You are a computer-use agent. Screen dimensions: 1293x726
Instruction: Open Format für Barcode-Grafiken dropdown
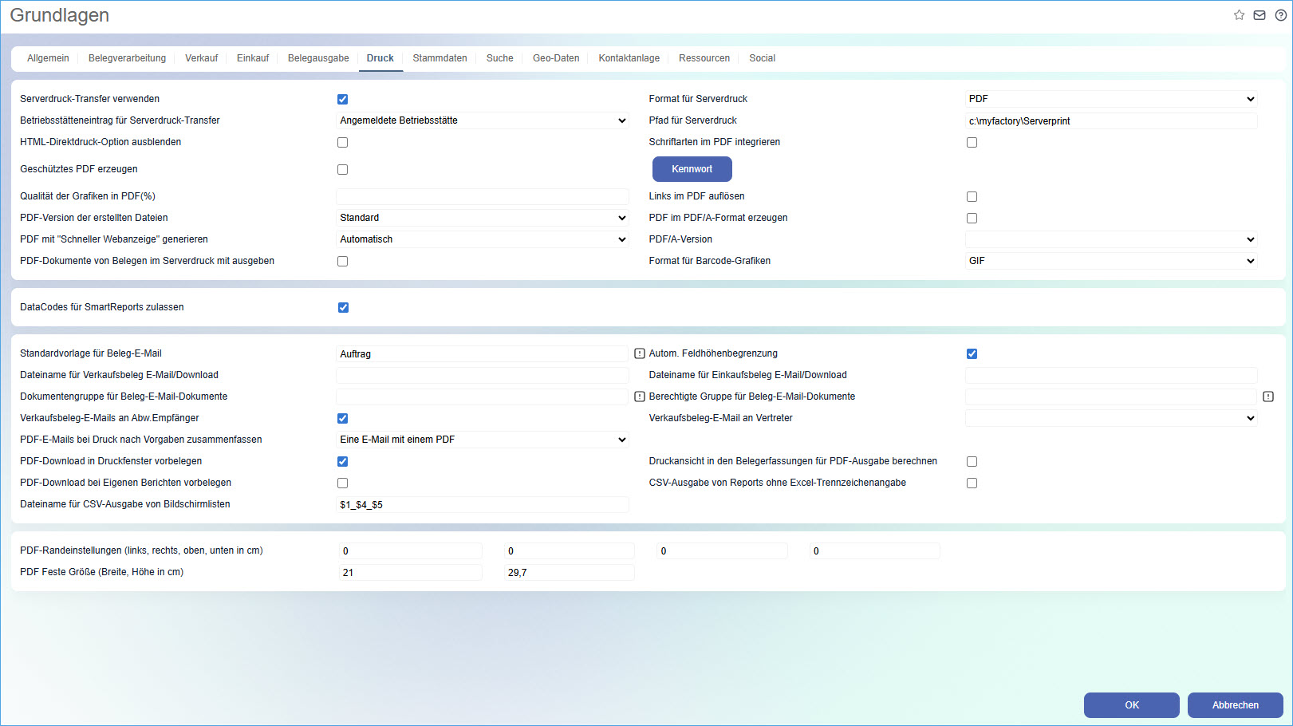(x=1110, y=261)
